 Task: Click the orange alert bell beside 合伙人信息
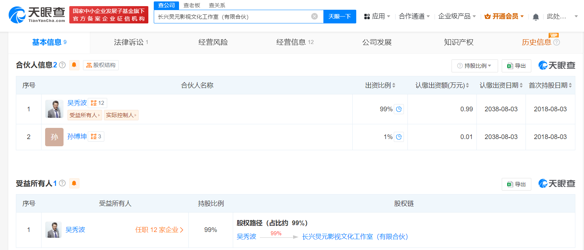click(x=74, y=65)
